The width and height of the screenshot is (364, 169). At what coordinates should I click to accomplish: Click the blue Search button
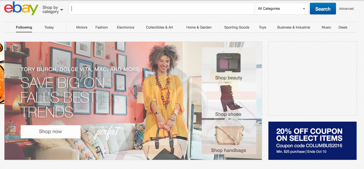point(323,9)
